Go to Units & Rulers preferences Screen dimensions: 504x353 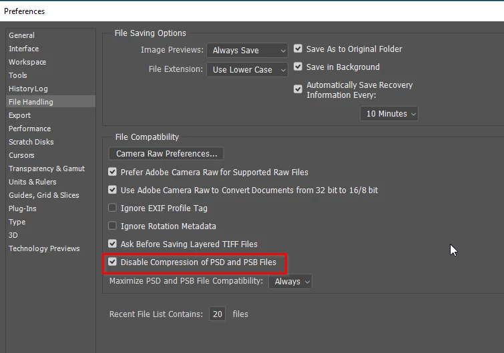point(33,182)
